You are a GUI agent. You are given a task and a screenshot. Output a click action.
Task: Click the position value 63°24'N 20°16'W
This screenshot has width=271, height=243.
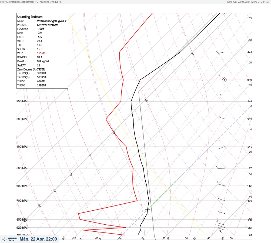(x=47, y=25)
